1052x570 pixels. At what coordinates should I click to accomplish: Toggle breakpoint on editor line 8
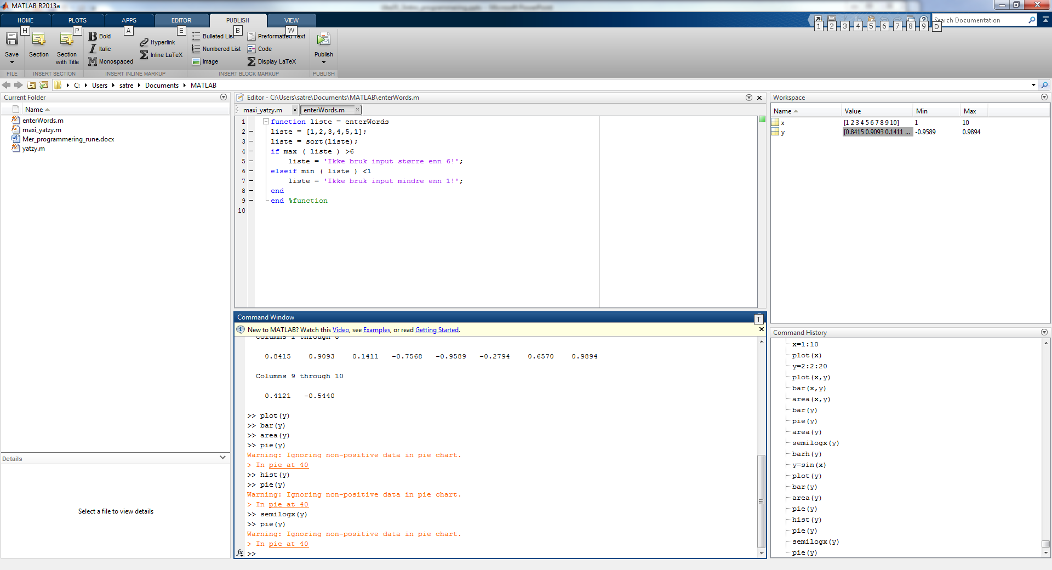pos(251,191)
